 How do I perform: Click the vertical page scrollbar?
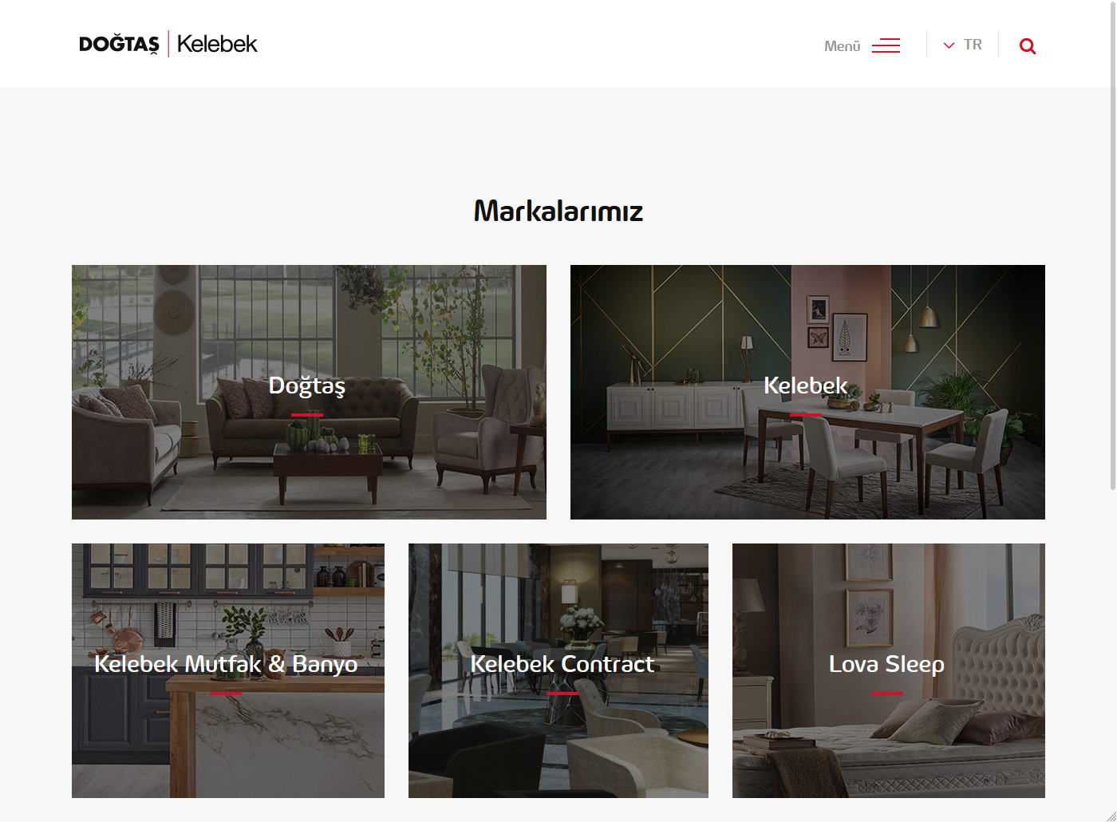pos(1113,247)
